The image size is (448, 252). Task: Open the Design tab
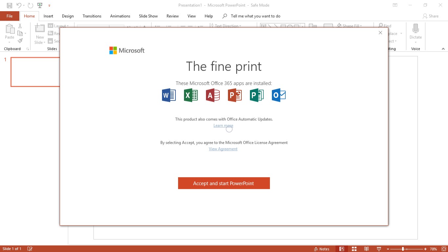68,16
